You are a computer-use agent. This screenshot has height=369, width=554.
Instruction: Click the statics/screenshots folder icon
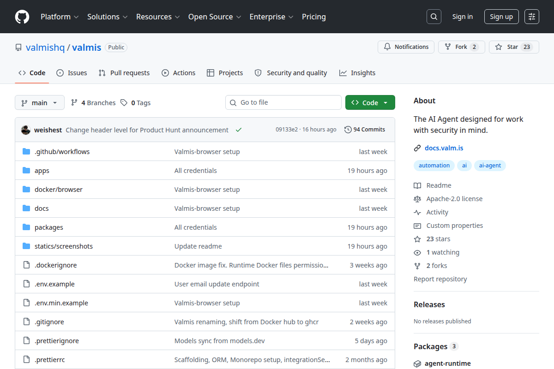[x=26, y=246]
